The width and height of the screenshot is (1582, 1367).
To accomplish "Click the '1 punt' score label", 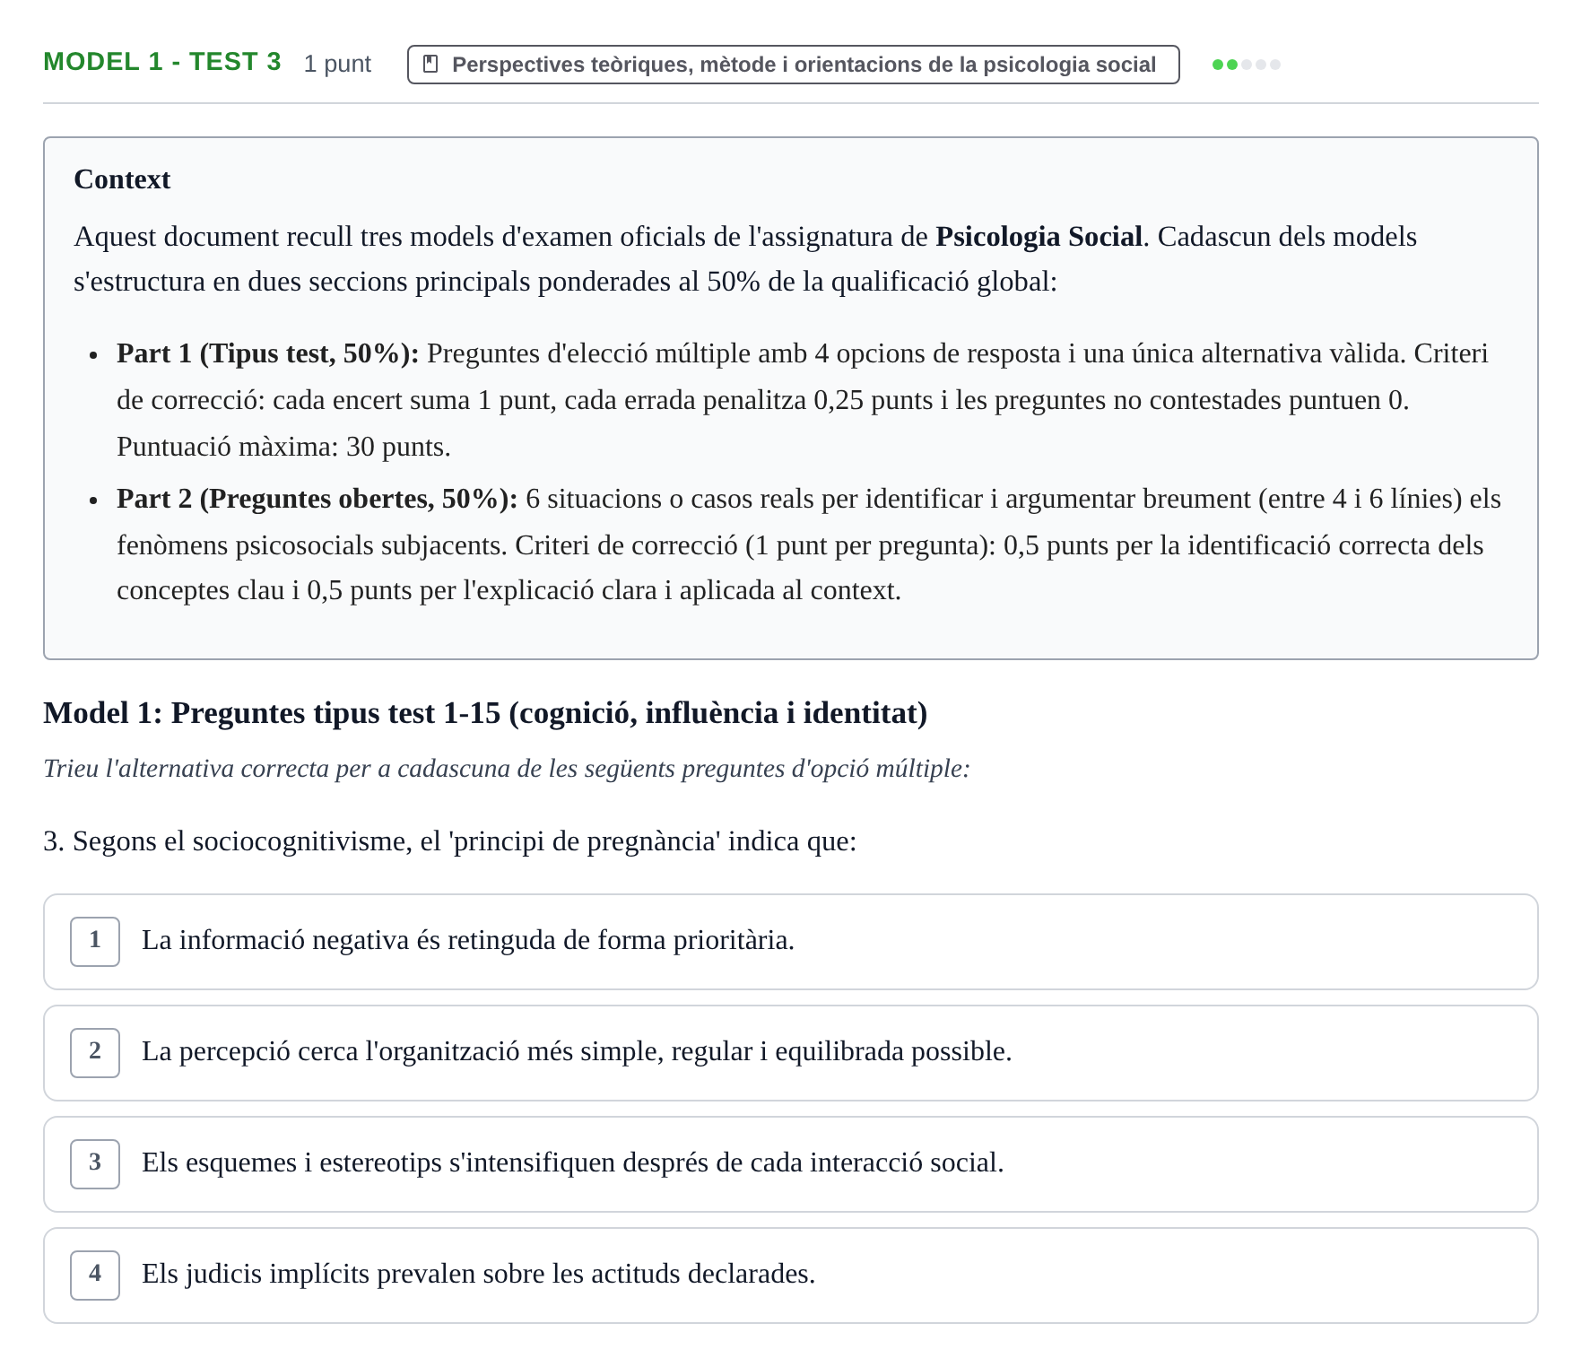I will coord(337,64).
